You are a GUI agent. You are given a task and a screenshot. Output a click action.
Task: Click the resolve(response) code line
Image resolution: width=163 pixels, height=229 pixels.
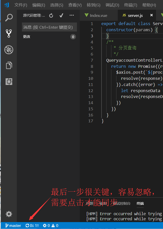tap(142, 79)
